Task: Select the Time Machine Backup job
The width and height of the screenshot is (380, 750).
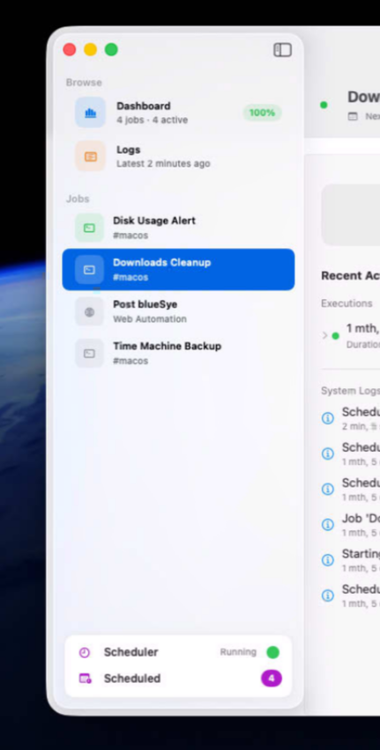Action: click(178, 353)
